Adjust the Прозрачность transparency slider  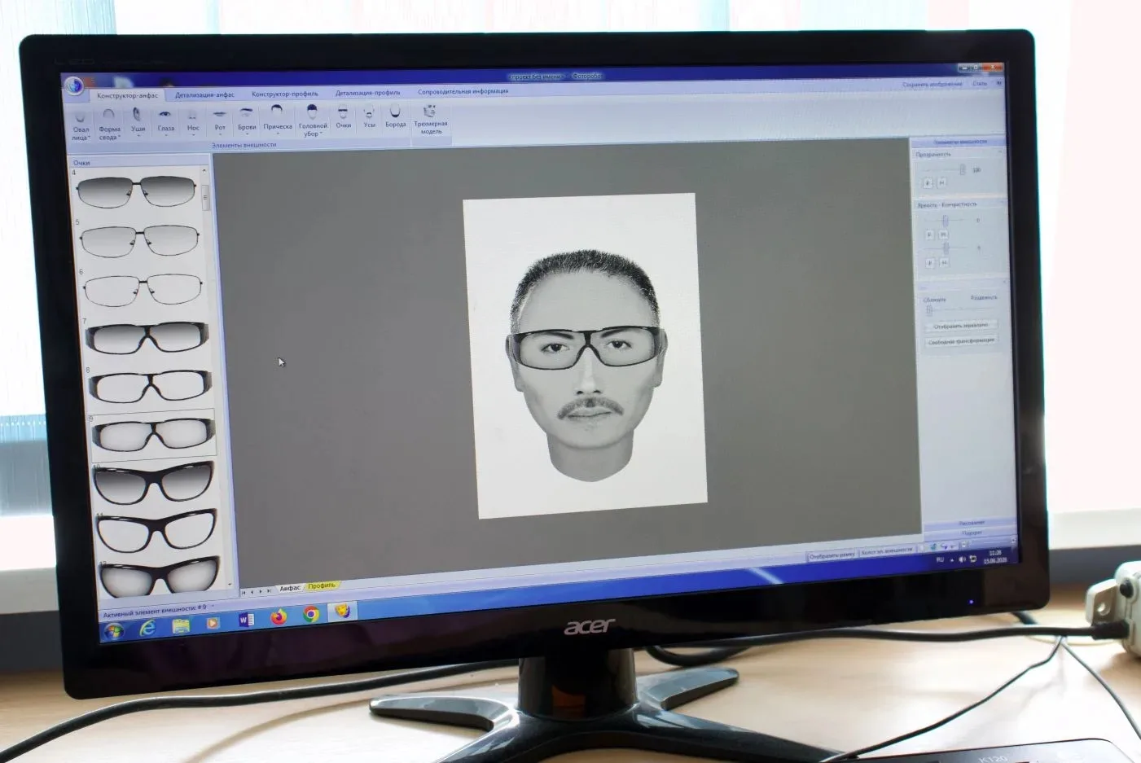(962, 169)
